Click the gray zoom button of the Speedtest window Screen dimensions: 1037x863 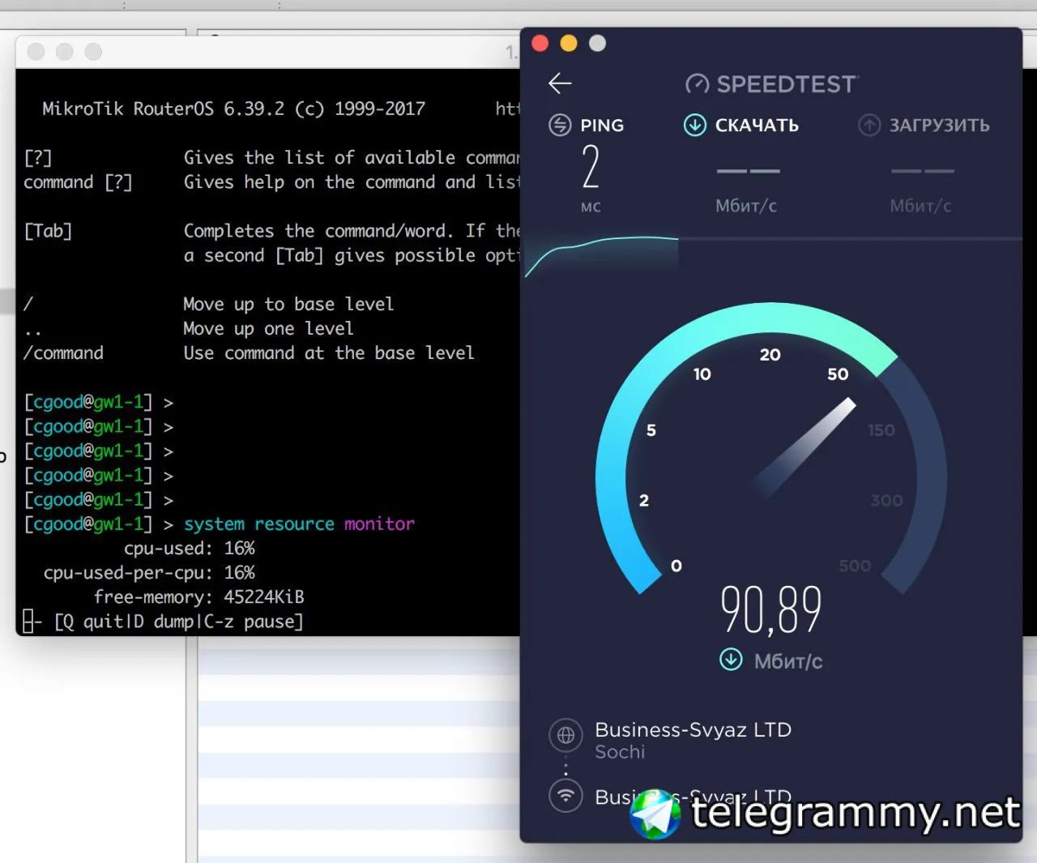coord(597,43)
